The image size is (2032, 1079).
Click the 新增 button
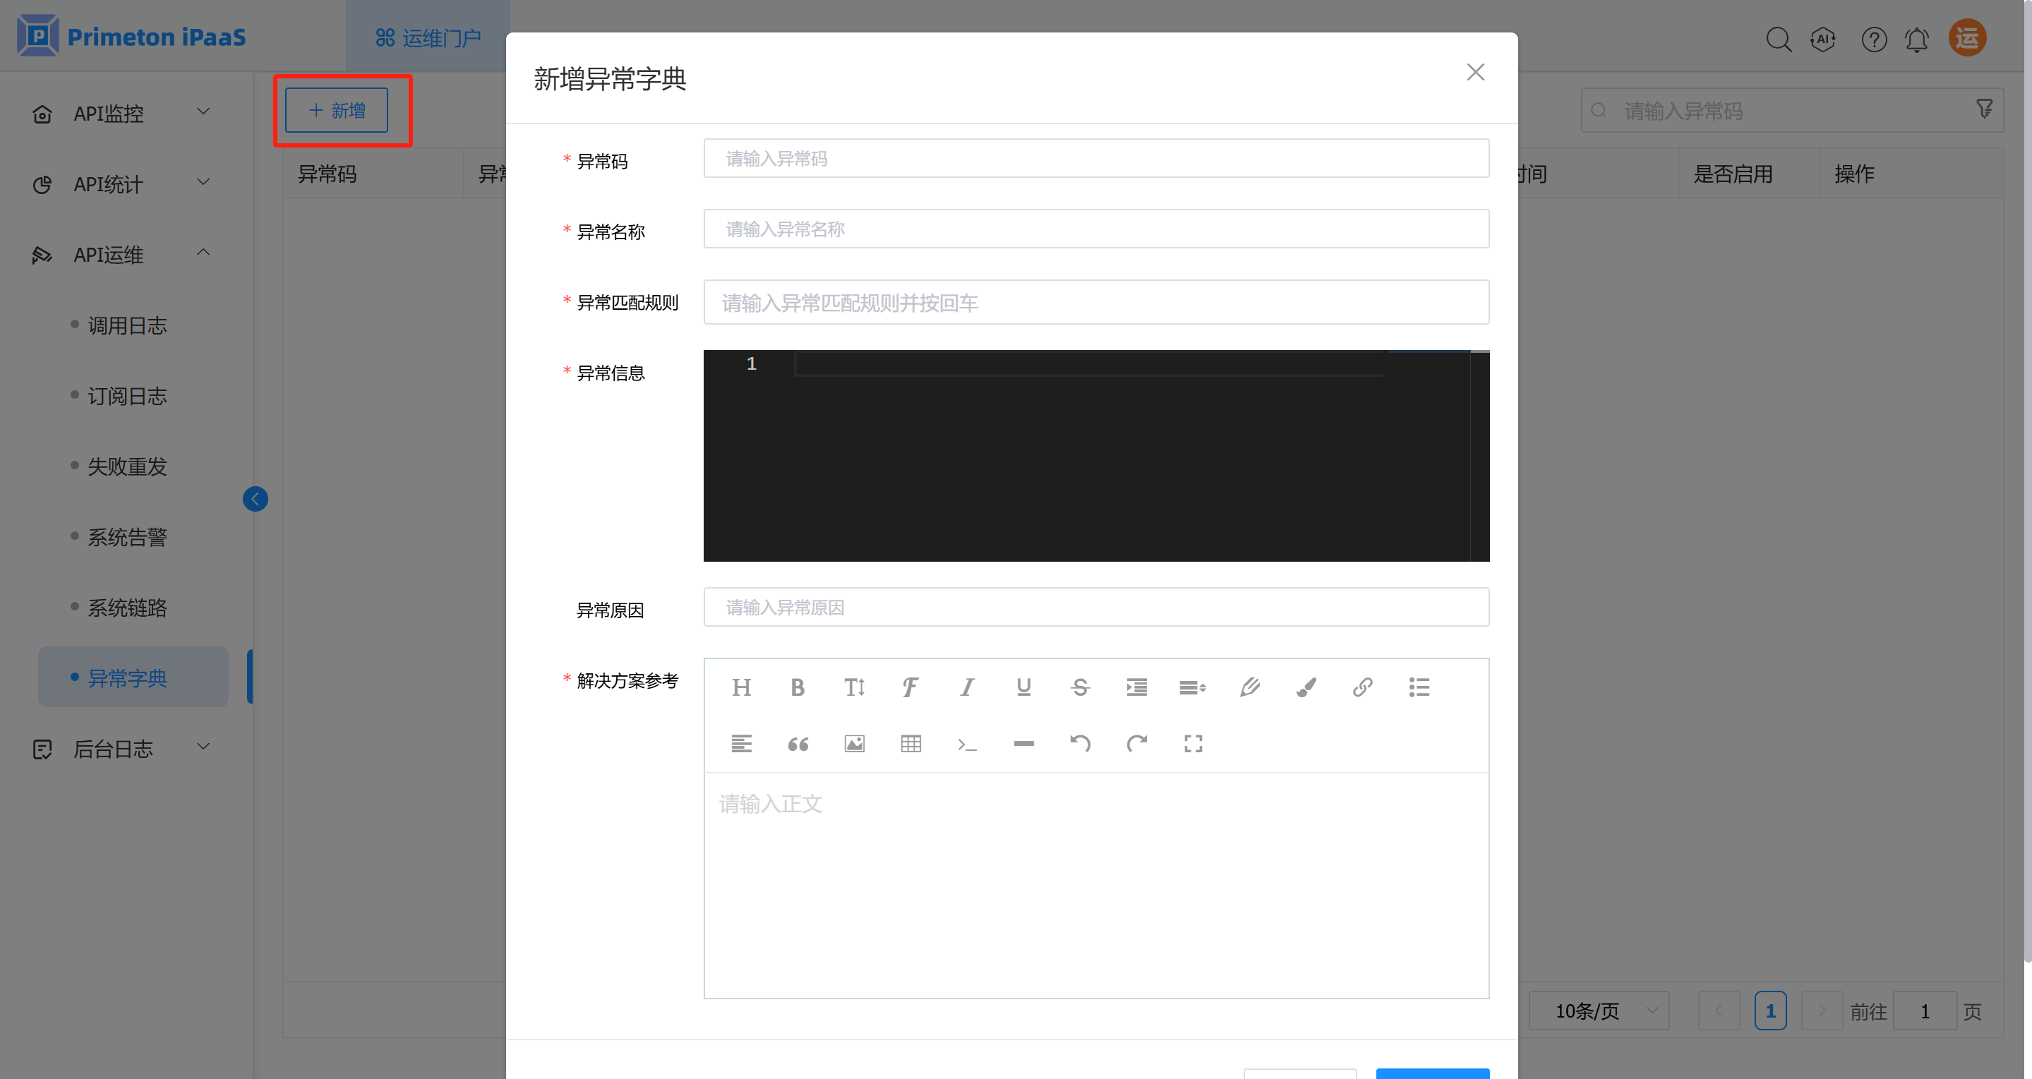[x=337, y=110]
